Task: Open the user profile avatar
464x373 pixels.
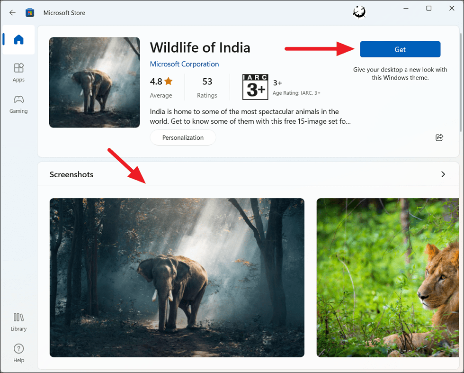Action: point(359,12)
